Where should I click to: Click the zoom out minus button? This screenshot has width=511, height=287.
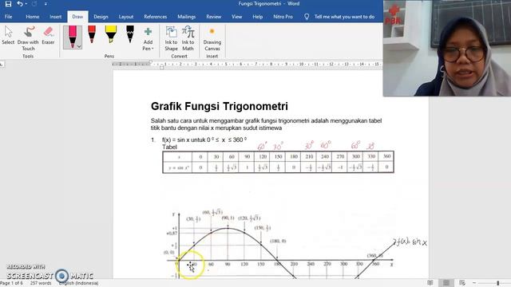[474, 283]
